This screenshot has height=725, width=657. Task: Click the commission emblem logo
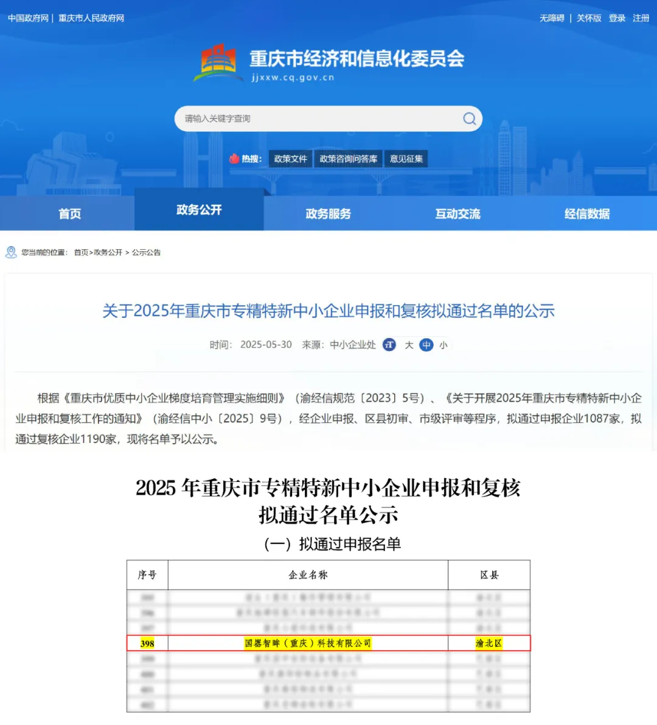coord(218,63)
